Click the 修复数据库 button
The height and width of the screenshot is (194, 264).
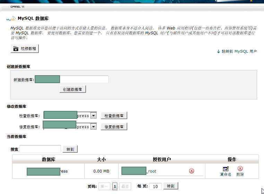(x=114, y=126)
